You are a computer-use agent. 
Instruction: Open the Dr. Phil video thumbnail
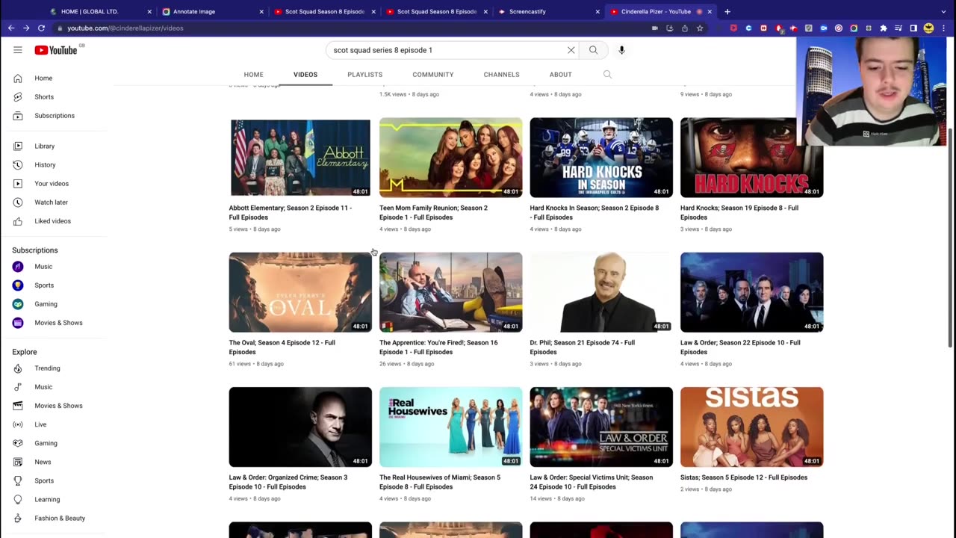pos(601,292)
